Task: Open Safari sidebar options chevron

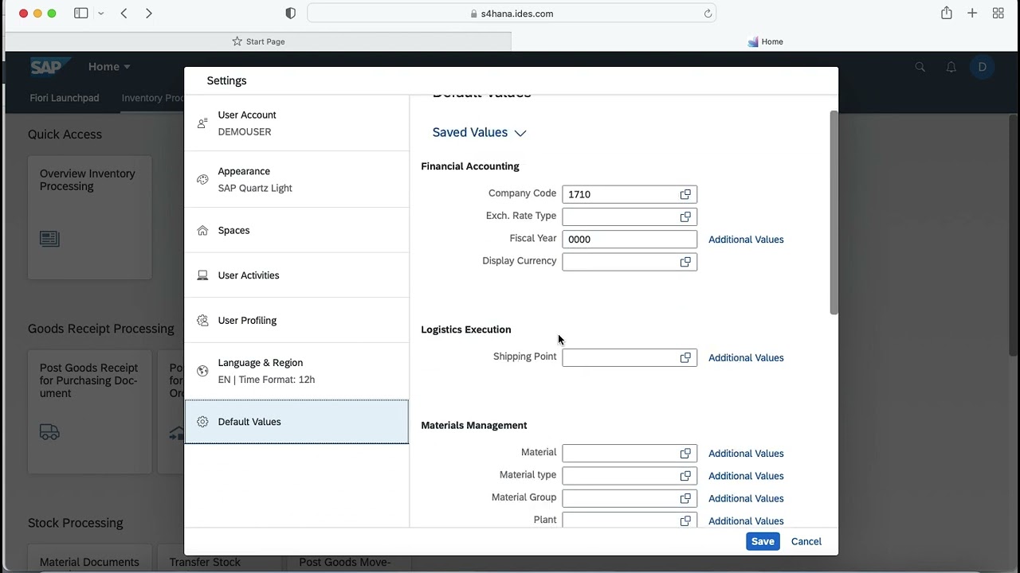Action: tap(100, 14)
